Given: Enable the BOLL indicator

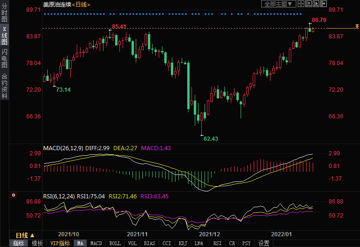Looking at the screenshot, I should click(115, 243).
